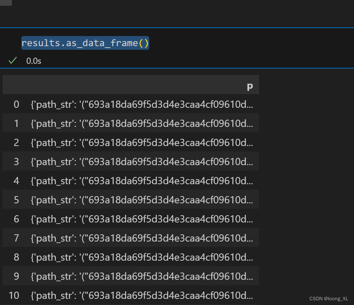Select the path_str cell in row 7

[142, 238]
